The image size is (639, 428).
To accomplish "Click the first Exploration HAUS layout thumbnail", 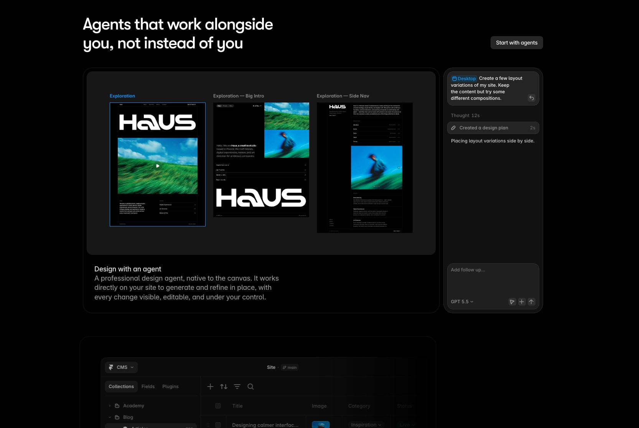I will click(x=158, y=164).
